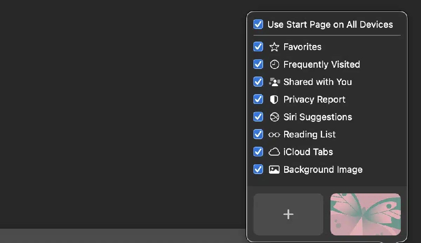The image size is (421, 243).
Task: Click the 'Frequently Visited' label text
Action: point(322,64)
